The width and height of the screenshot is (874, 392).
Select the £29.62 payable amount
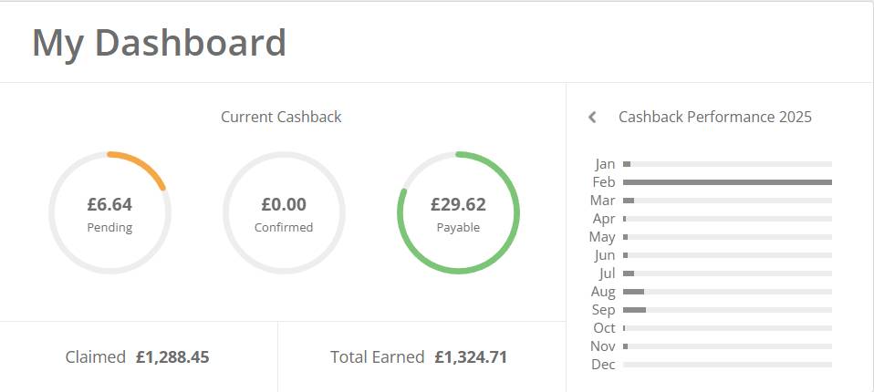point(458,204)
